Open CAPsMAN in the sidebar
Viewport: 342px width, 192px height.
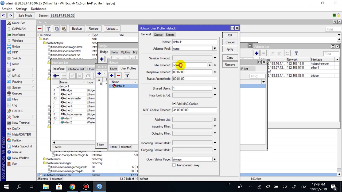point(19,29)
